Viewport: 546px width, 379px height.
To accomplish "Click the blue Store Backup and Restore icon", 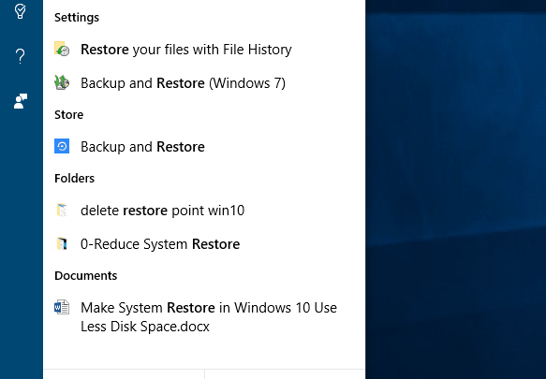I will [x=62, y=146].
